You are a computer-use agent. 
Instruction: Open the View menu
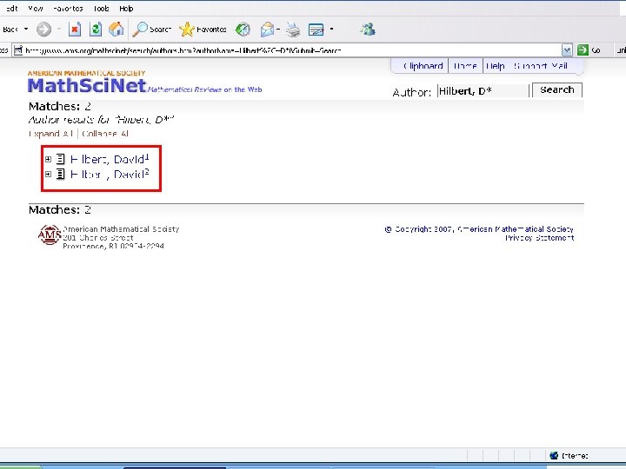[x=36, y=9]
